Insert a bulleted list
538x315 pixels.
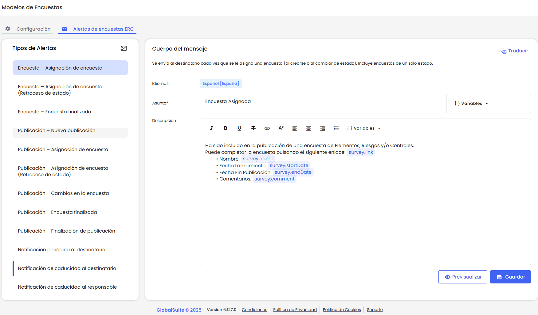pyautogui.click(x=336, y=128)
